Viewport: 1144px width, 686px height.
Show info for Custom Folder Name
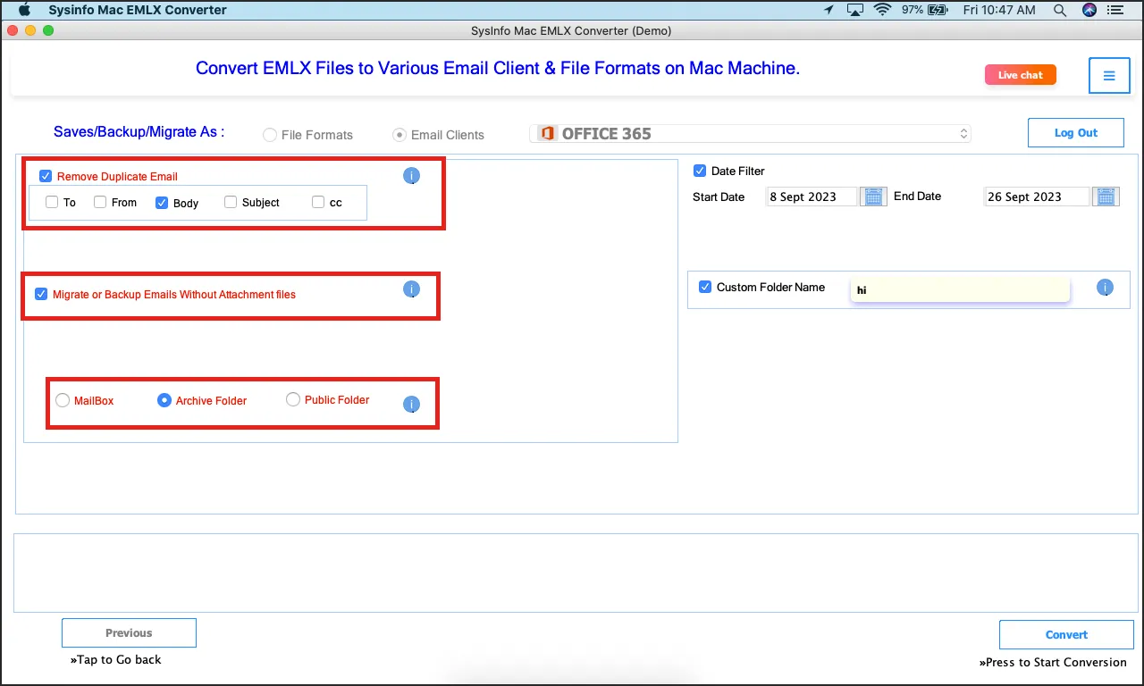tap(1106, 288)
